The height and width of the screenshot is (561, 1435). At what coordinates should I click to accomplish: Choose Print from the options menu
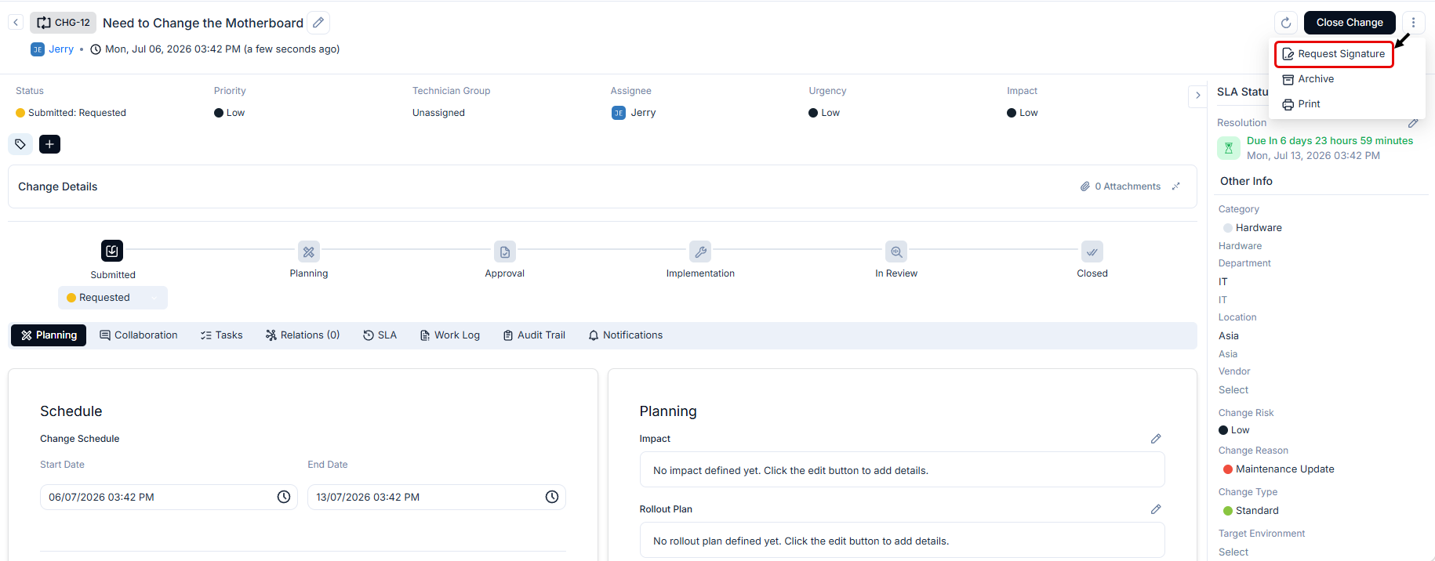pyautogui.click(x=1302, y=104)
